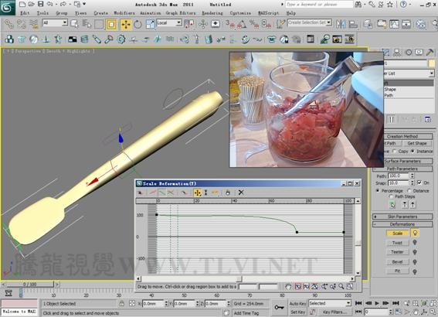438x317 pixels.
Task: Toggle the Twist deformation lightbulb
Action: coord(415,242)
